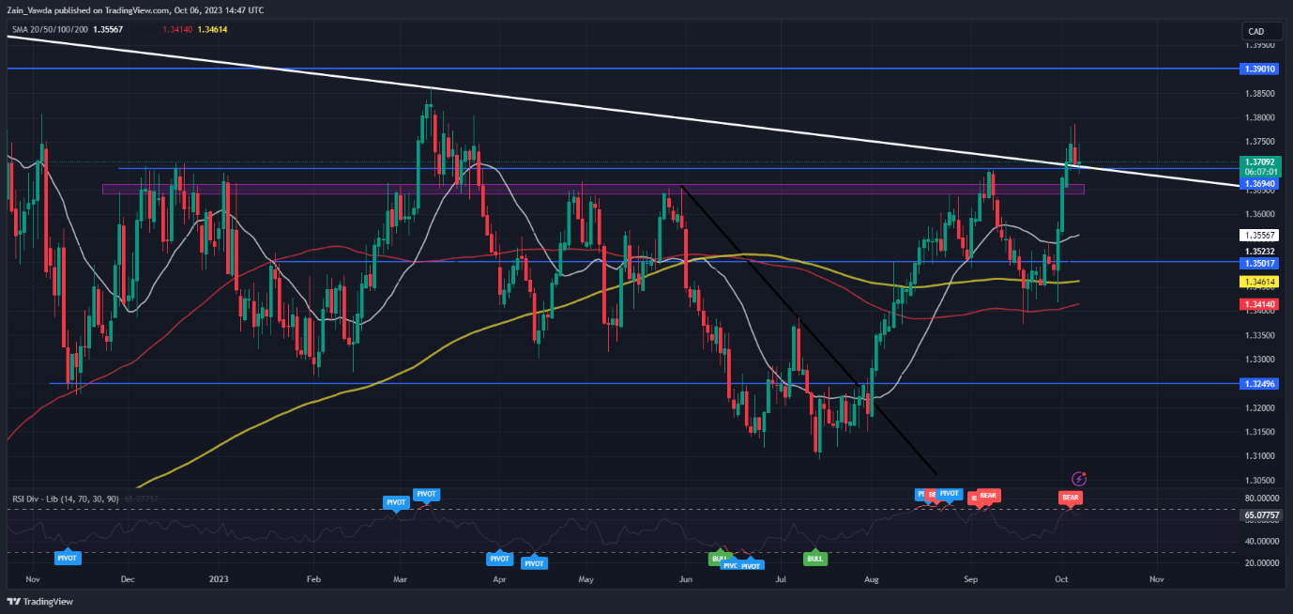The width and height of the screenshot is (1293, 614).
Task: Select the purple resistance zone rectangle
Action: click(593, 190)
